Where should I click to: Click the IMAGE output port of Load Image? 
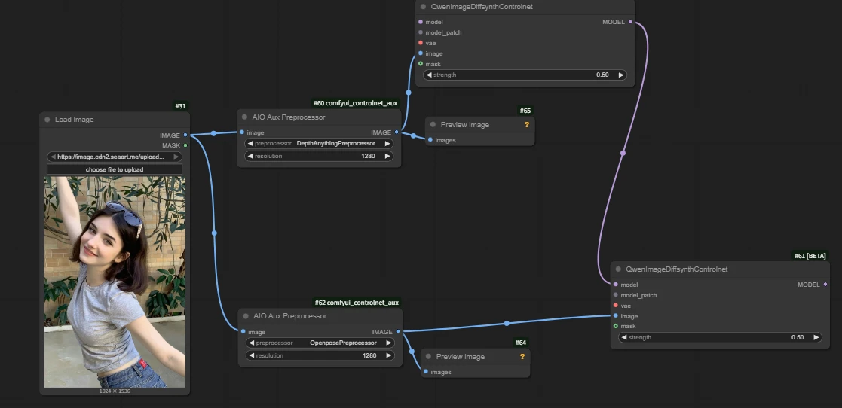point(185,135)
